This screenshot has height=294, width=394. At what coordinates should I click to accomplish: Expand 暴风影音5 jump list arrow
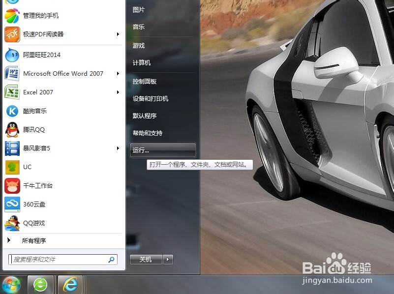coord(118,148)
